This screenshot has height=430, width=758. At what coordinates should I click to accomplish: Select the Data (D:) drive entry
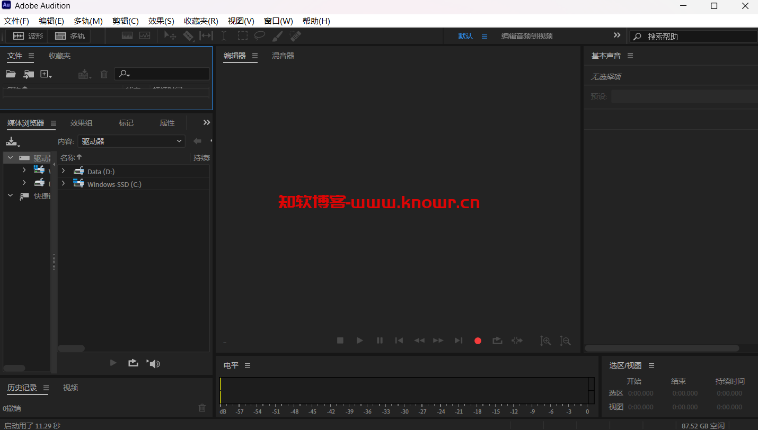(101, 172)
